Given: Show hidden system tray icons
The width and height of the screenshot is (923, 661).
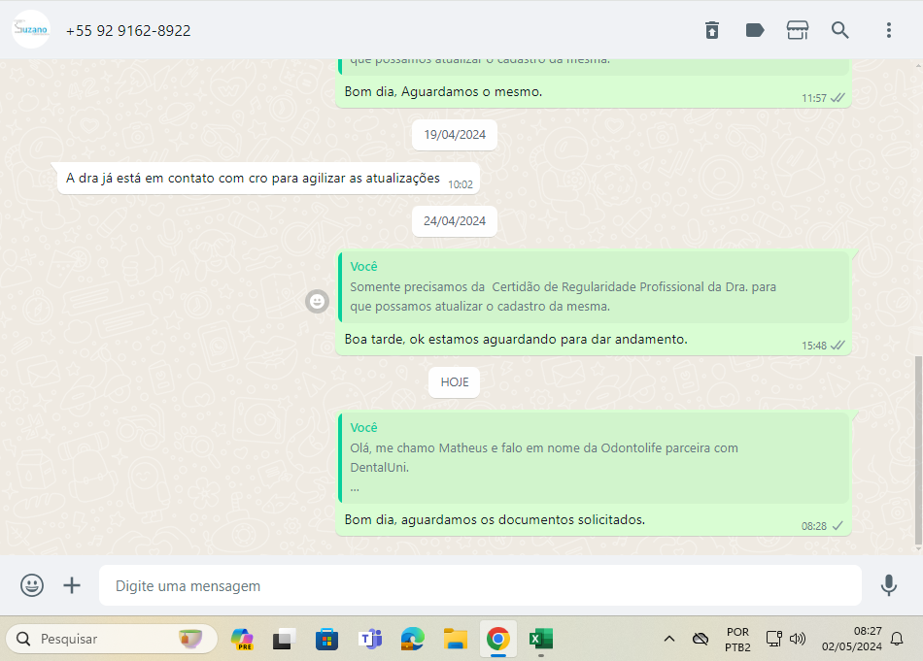Looking at the screenshot, I should coord(668,639).
